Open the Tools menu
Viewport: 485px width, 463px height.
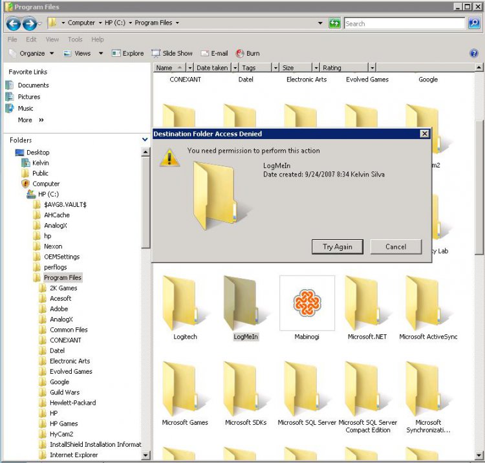(75, 39)
